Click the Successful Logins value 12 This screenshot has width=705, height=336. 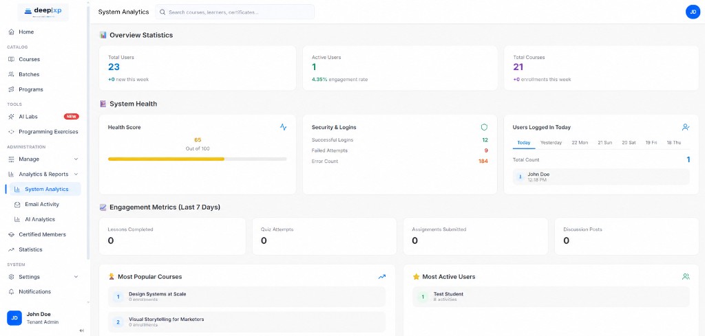[x=485, y=140]
